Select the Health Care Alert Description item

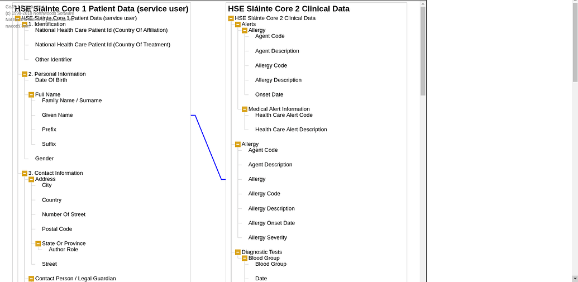point(291,130)
